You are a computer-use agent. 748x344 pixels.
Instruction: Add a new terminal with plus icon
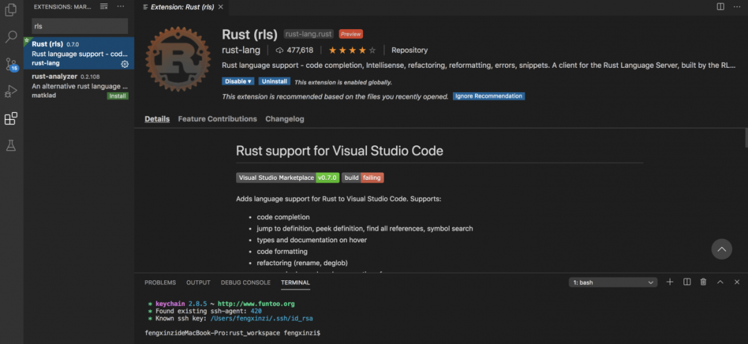[x=670, y=282]
